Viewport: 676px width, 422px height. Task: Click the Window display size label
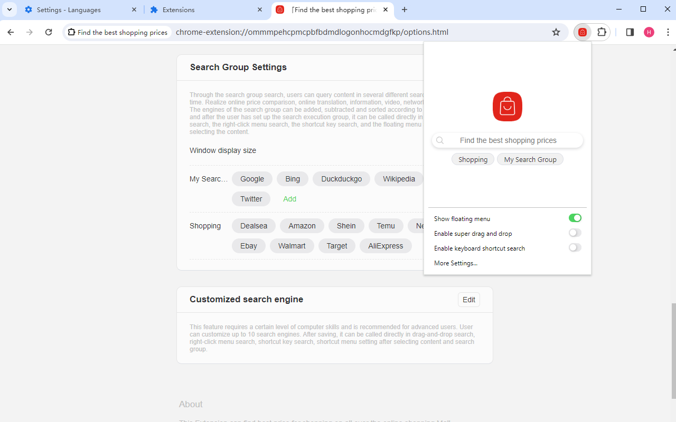(x=223, y=150)
